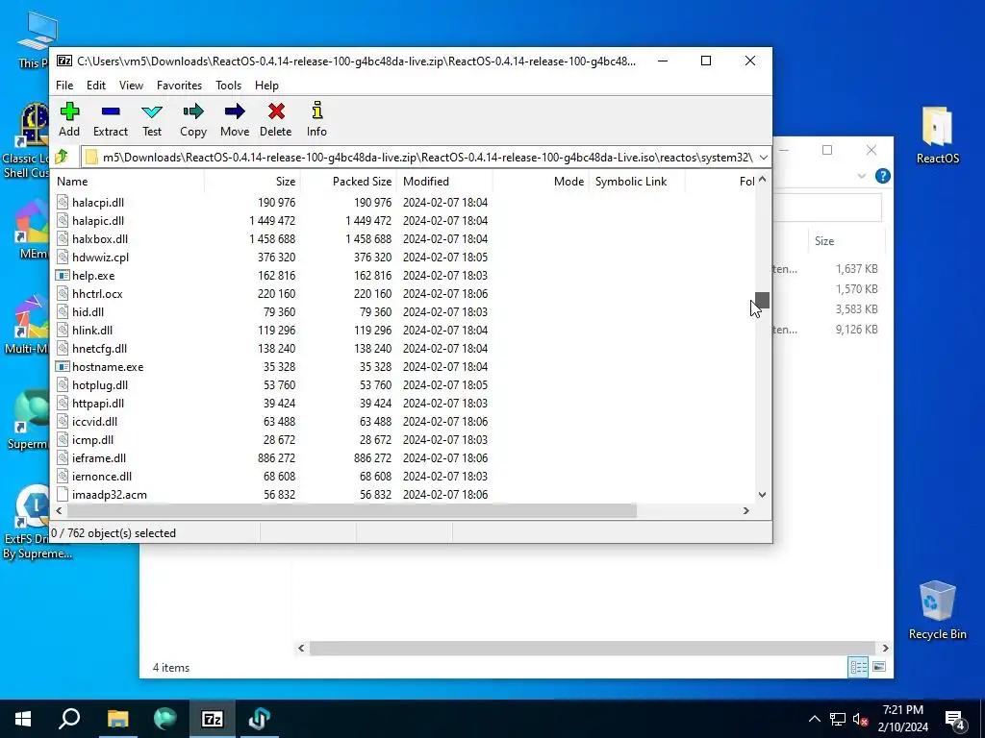Click the Extract toolbar icon
985x738 pixels.
tap(110, 111)
